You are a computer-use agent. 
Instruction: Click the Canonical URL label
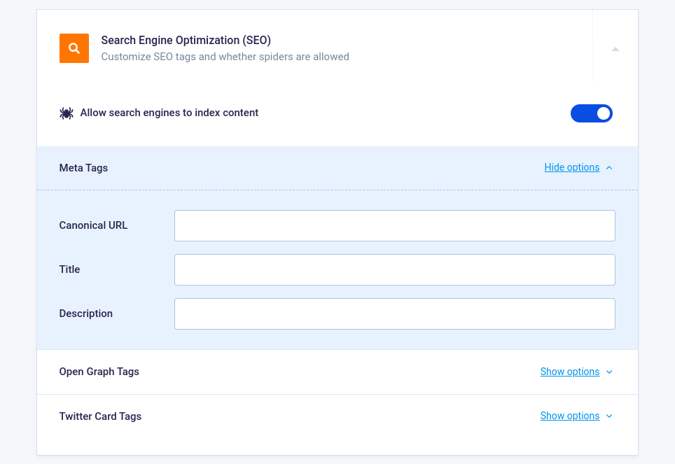[x=93, y=225]
